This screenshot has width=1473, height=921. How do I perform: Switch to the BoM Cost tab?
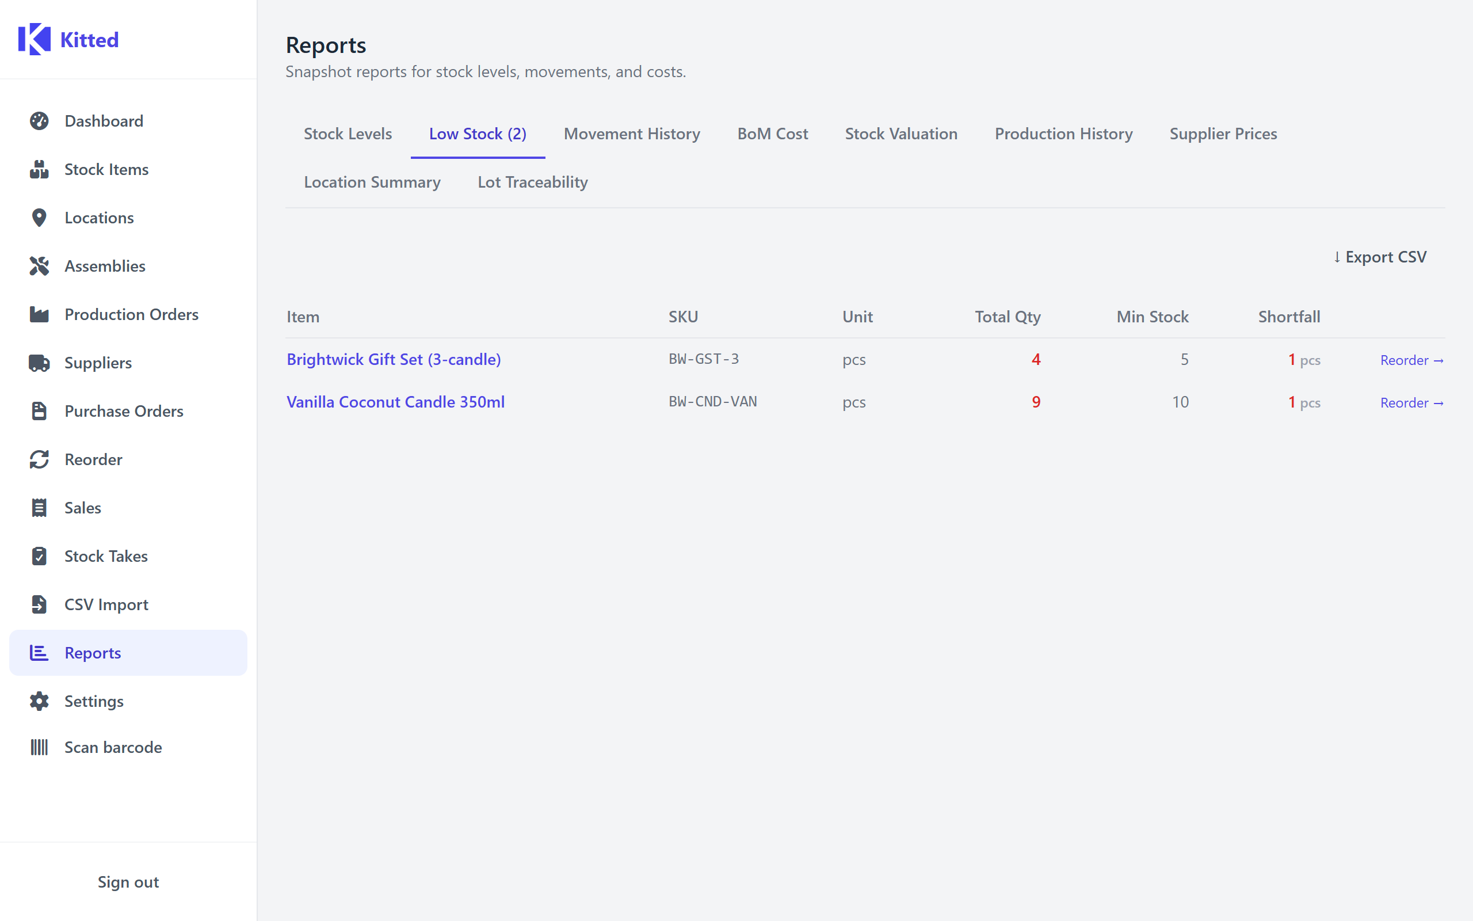click(x=772, y=134)
